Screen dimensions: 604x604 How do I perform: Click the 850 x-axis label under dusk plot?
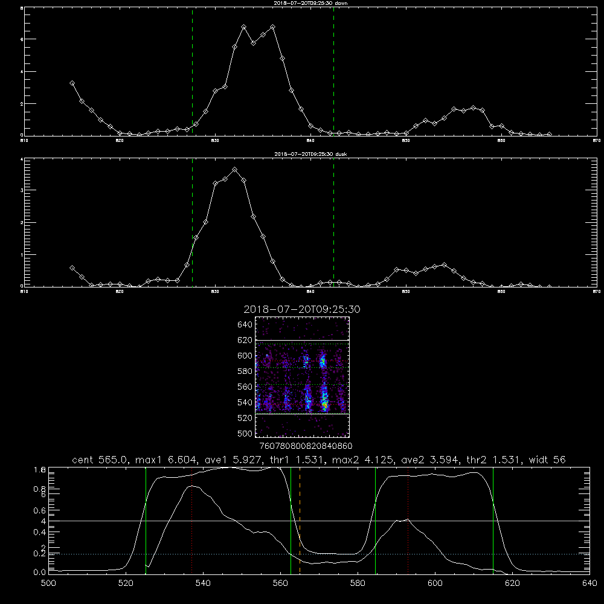point(406,292)
